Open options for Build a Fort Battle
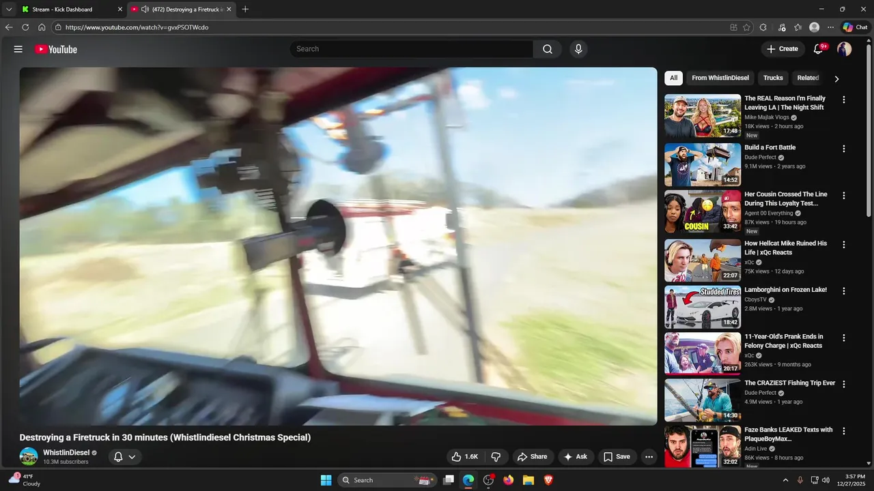Image resolution: width=874 pixels, height=491 pixels. tap(844, 149)
